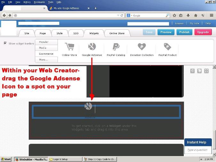Choose the PayPal Catalog widget icon

[116, 47]
